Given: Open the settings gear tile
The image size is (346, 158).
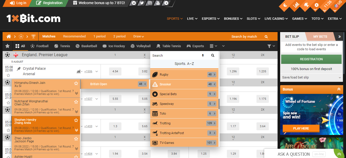Looking at the screenshot, I should point(316,5).
